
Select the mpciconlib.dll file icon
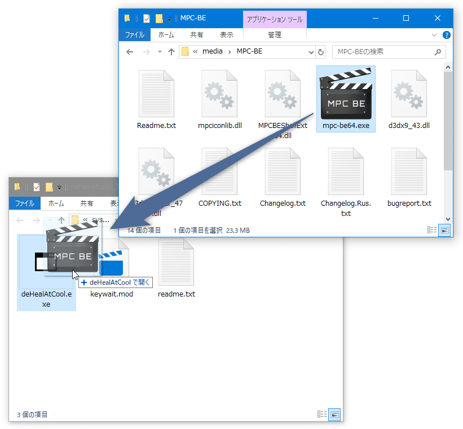pos(219,94)
